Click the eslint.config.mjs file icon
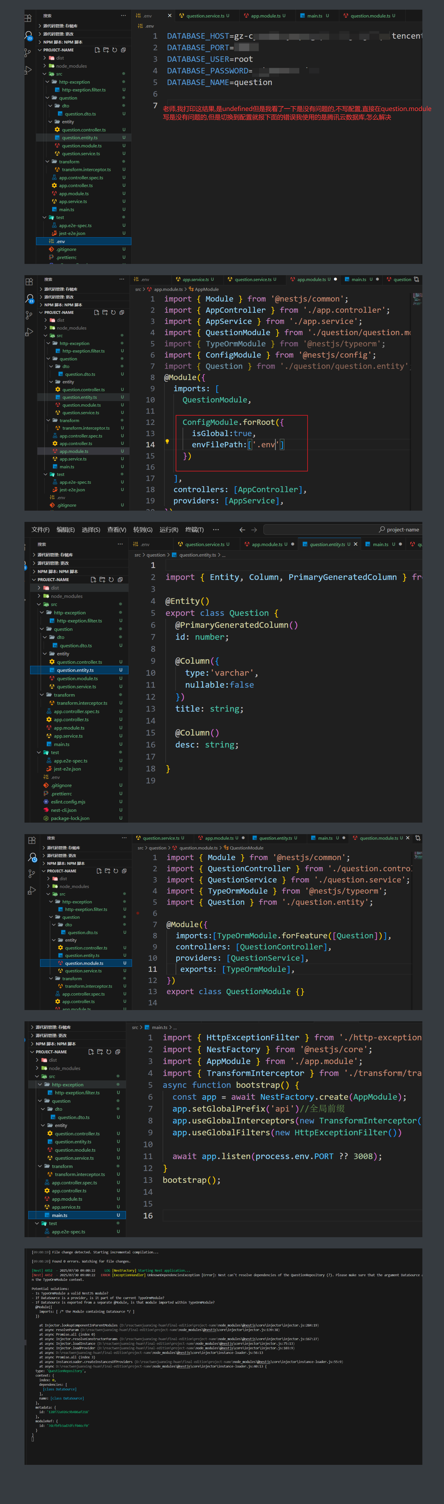444x1504 pixels. coord(46,802)
